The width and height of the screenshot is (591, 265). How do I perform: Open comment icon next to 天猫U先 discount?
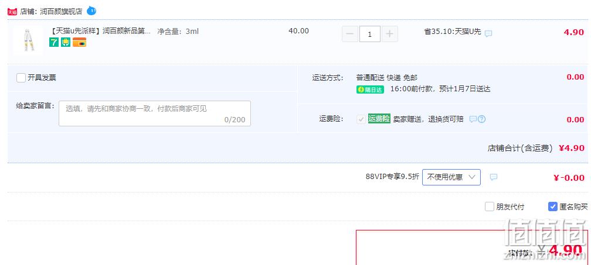click(x=488, y=33)
